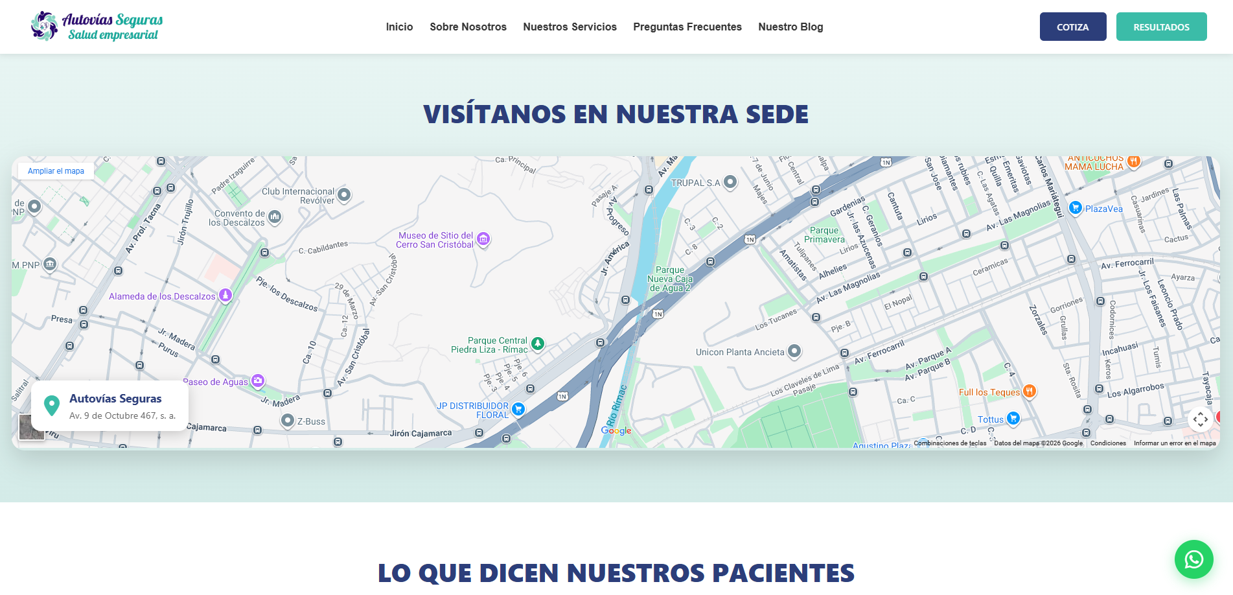Screen dimensions: 1233x595
Task: Select the Z-Buss marker on the map
Action: point(288,420)
